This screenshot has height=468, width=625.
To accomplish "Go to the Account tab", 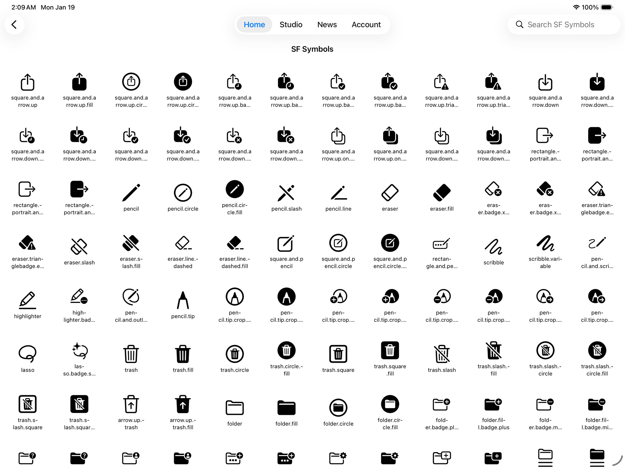I will [366, 24].
